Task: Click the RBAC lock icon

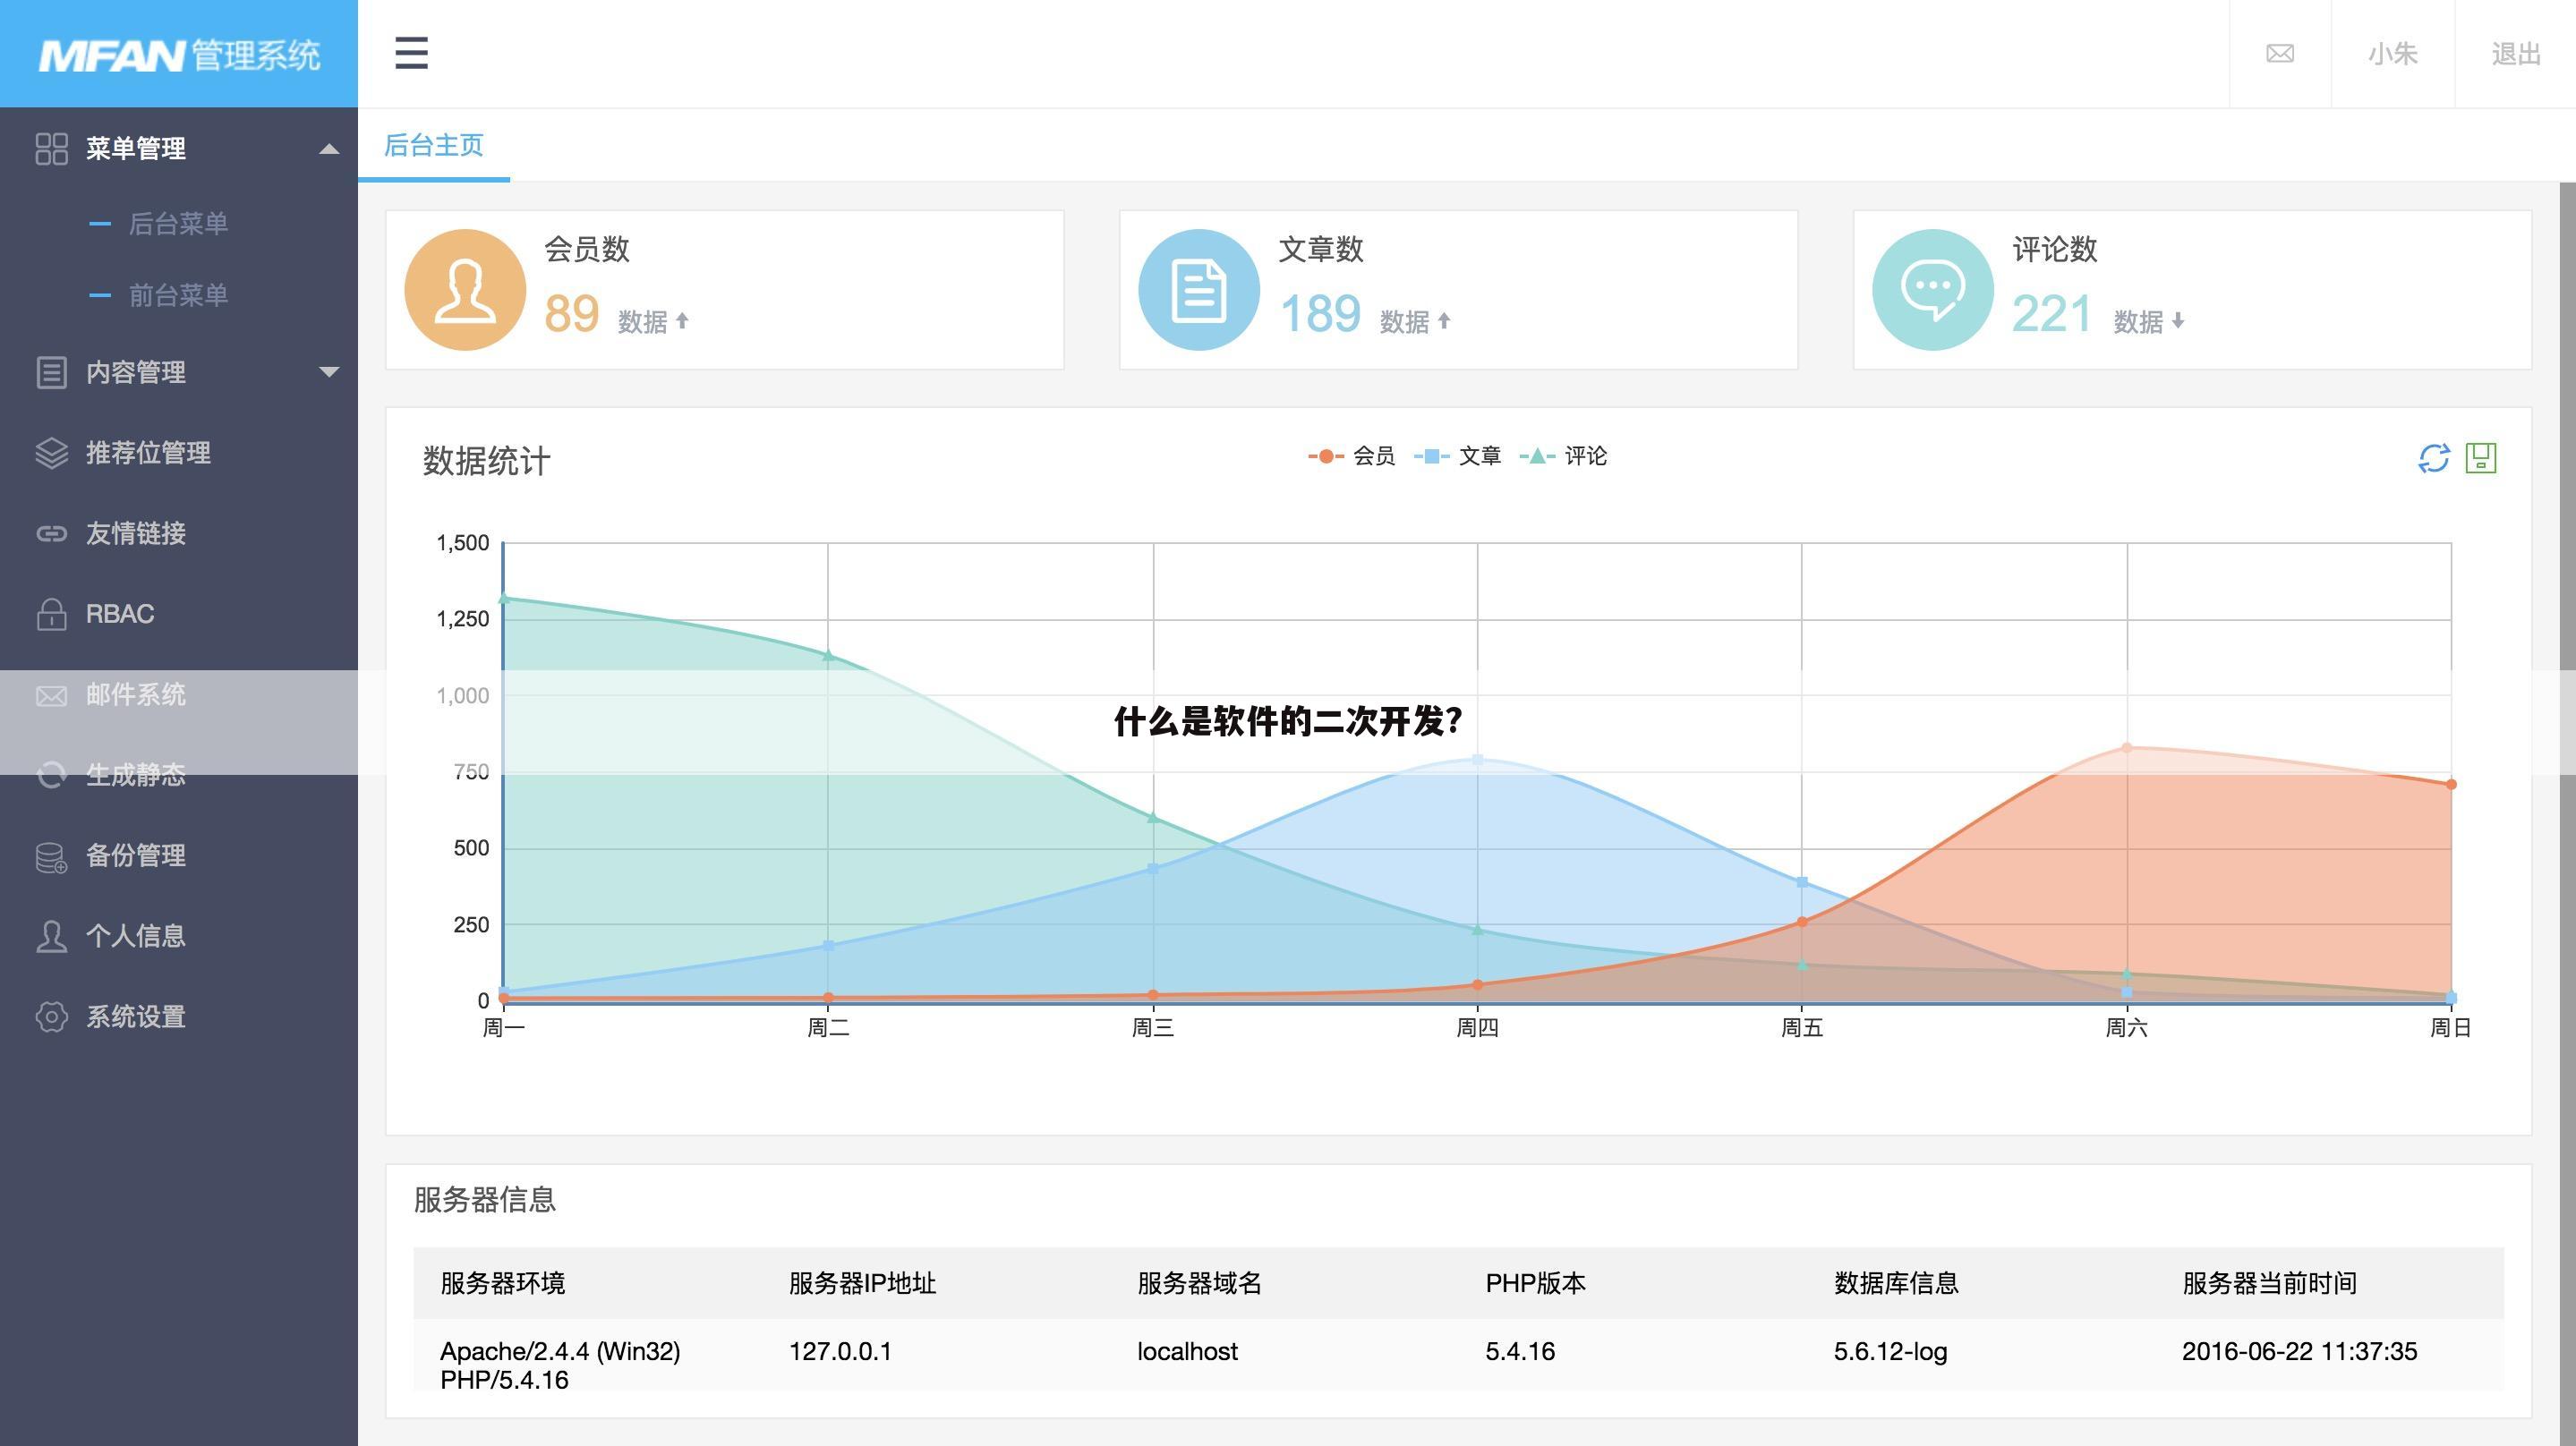Action: tap(51, 614)
